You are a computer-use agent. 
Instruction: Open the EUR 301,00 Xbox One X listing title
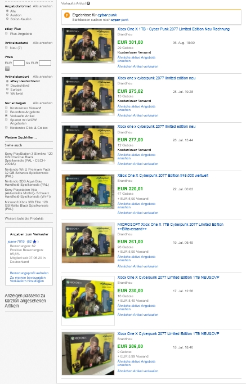(x=173, y=29)
